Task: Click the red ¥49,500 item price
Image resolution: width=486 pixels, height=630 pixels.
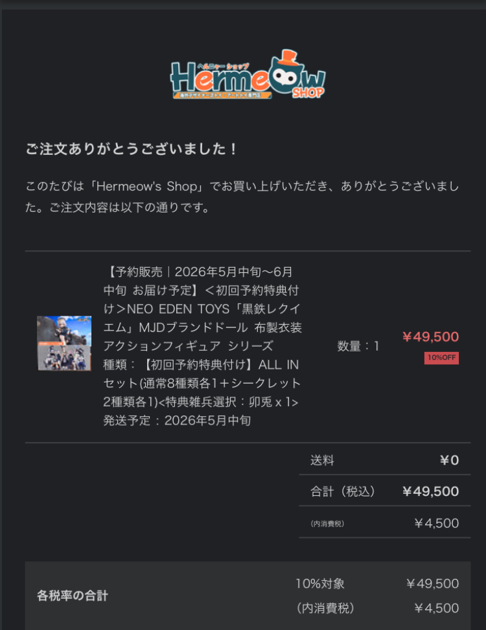Action: tap(430, 336)
